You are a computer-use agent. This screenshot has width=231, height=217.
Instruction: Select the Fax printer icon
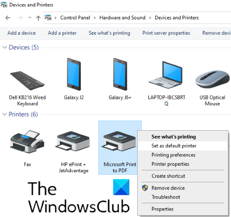coord(27,142)
